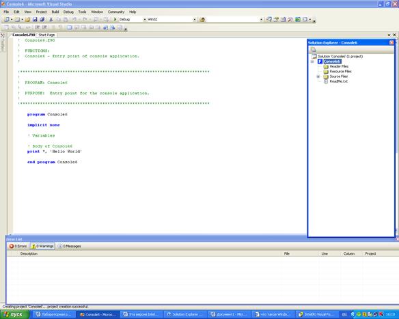
Task: Select the Resource Files folder
Action: point(340,72)
